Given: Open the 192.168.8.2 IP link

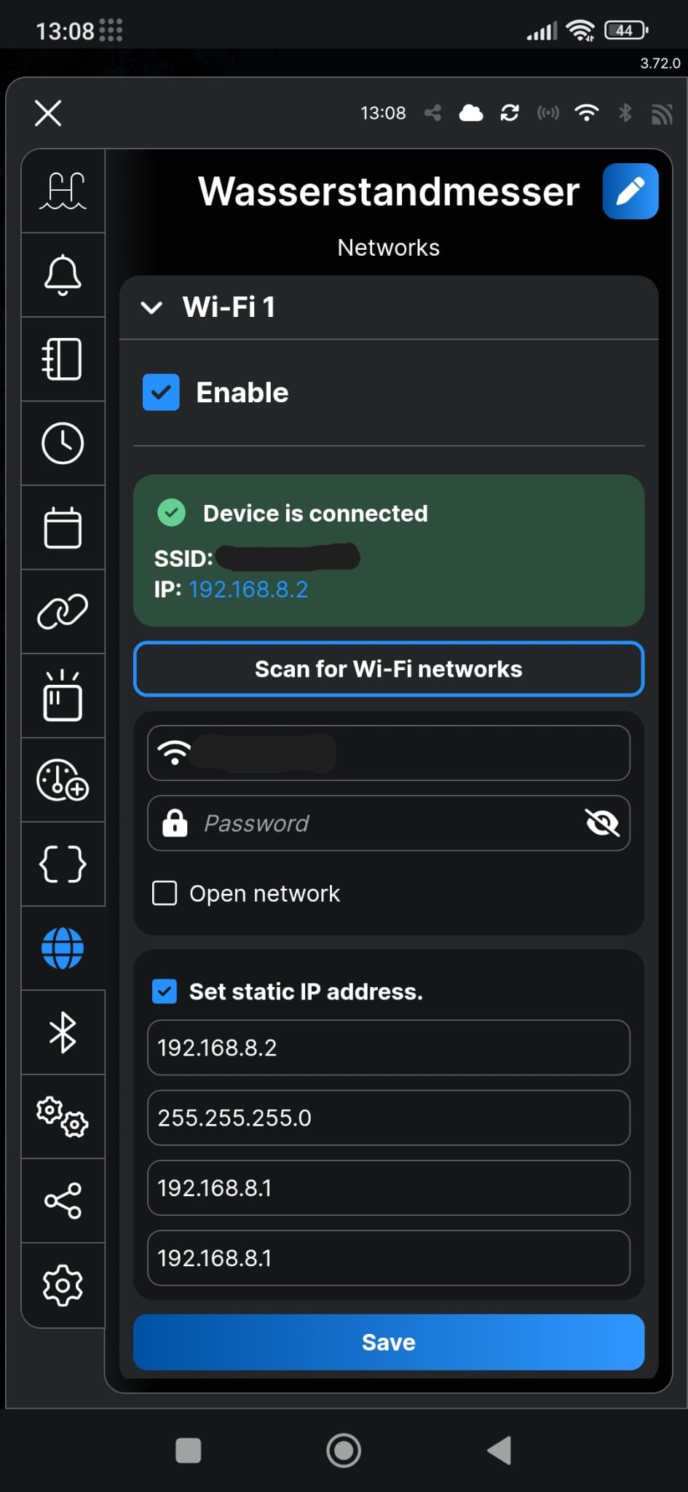Looking at the screenshot, I should [x=248, y=589].
